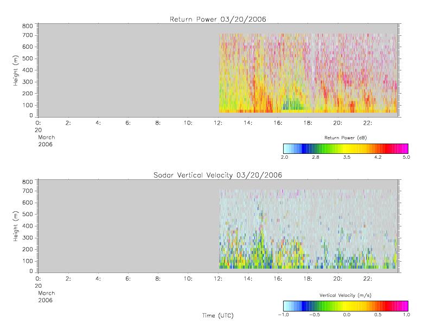
Task: Click the "-0.5" value on the Vertical Velocity colorbar
Action: pyautogui.click(x=315, y=315)
